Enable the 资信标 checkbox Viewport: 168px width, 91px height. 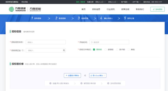coord(106,50)
